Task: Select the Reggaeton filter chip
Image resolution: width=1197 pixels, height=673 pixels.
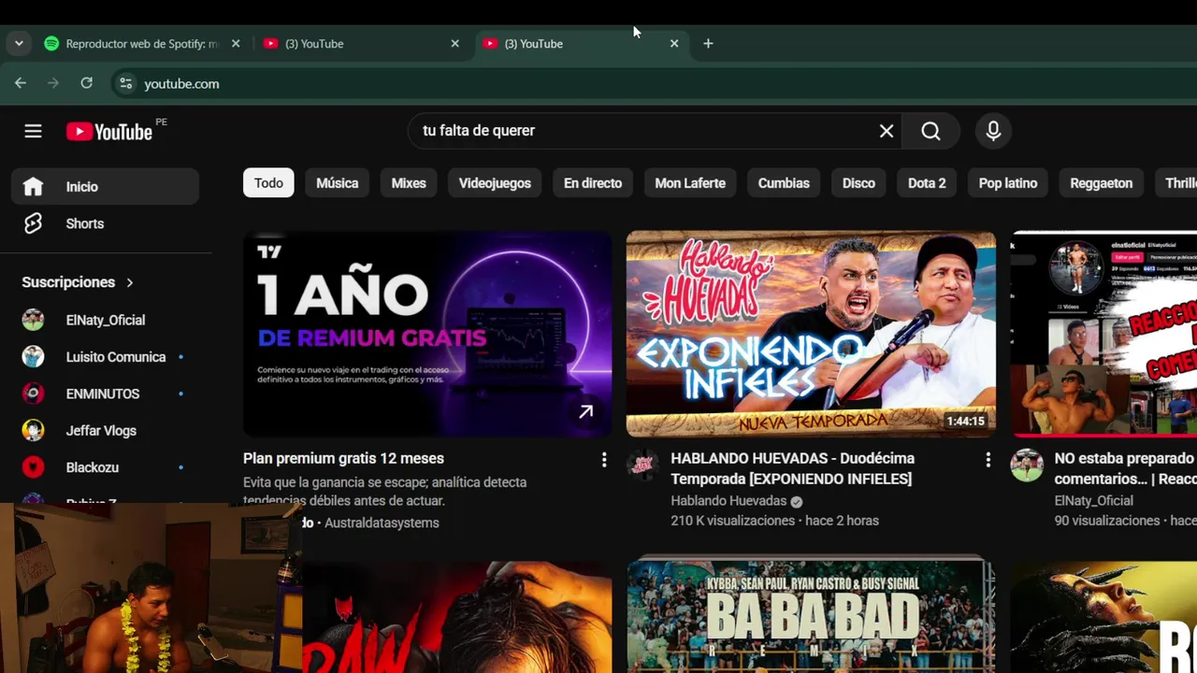Action: tap(1102, 183)
